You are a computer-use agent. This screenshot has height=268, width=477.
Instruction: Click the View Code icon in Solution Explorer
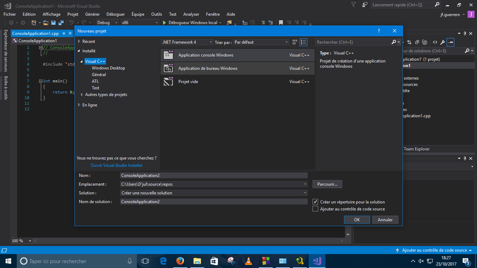(x=435, y=42)
